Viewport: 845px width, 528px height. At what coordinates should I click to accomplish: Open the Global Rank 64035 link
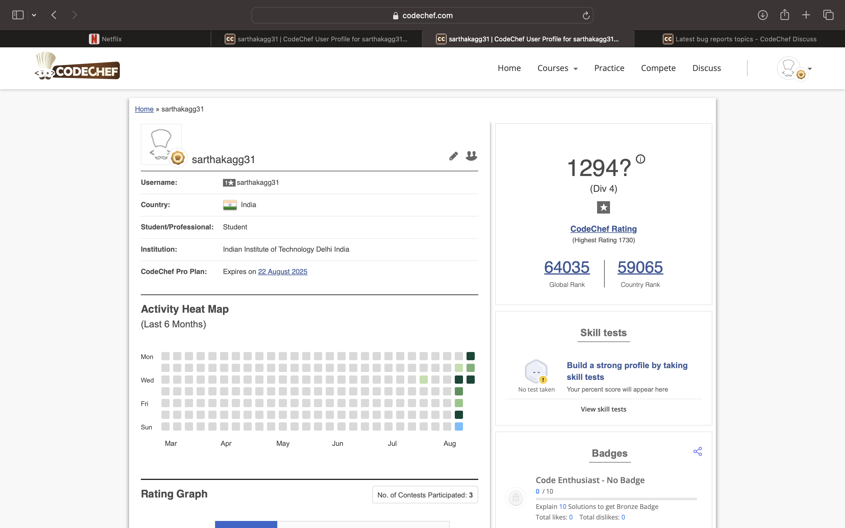point(566,268)
